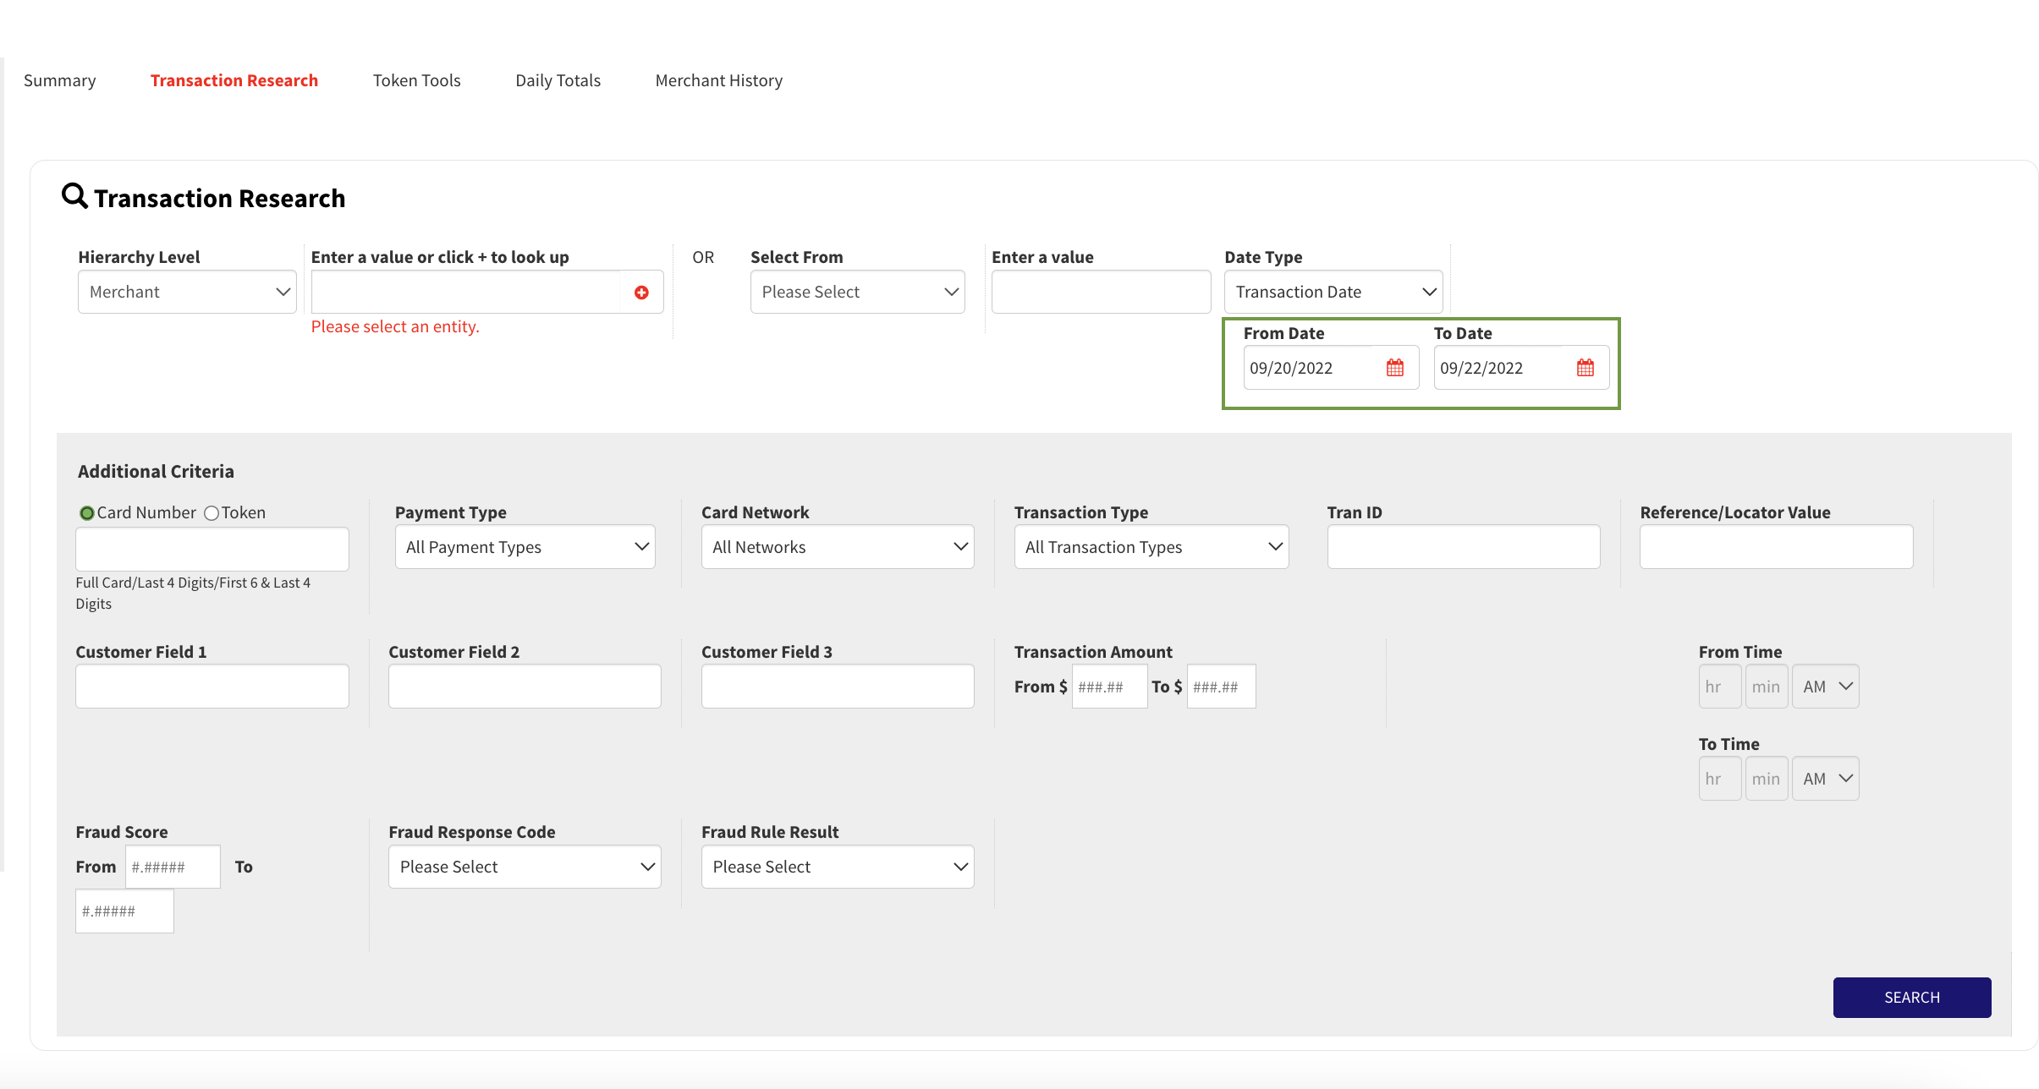The width and height of the screenshot is (2039, 1089).
Task: Navigate to the Summary tab
Action: [59, 79]
